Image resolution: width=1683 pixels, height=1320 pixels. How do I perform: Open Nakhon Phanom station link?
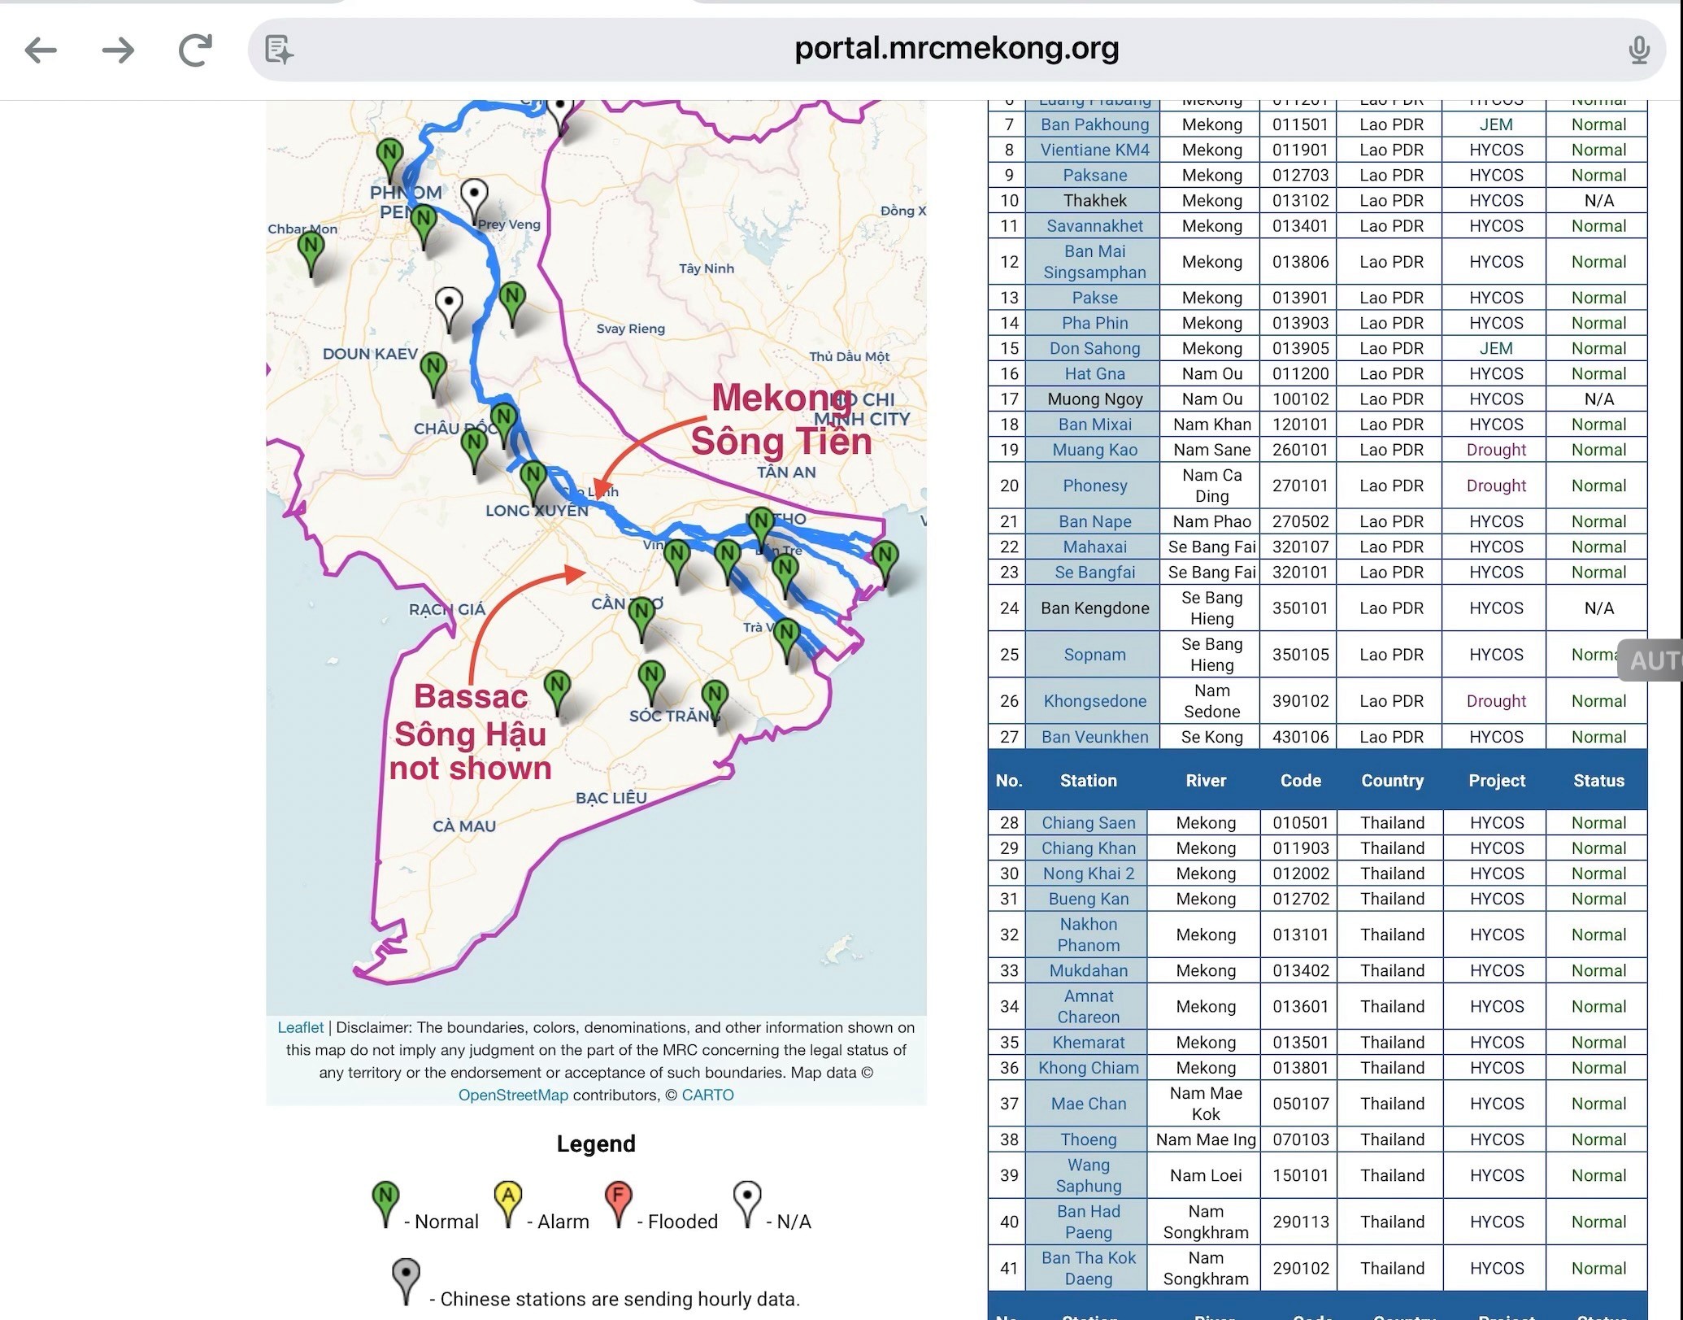point(1088,934)
